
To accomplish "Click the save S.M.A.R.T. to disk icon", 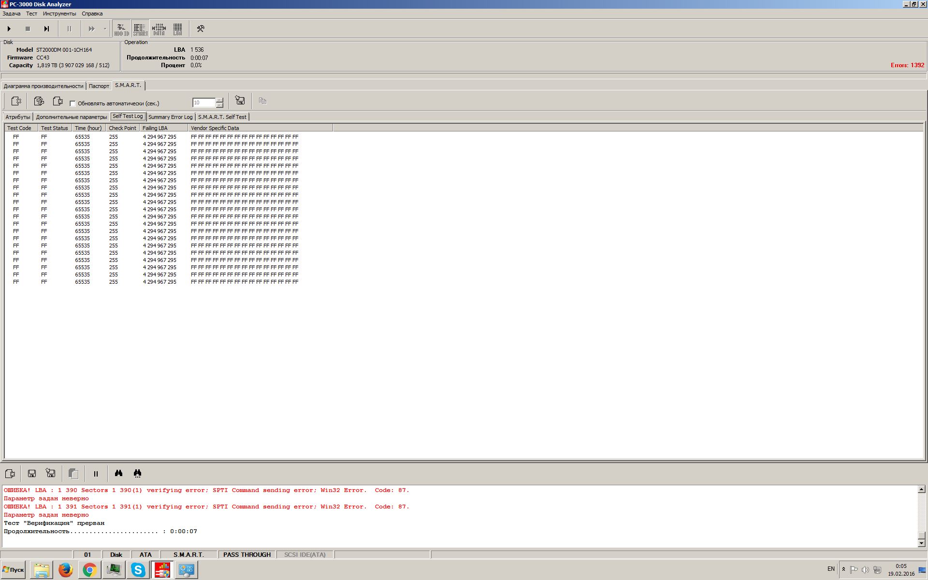I will (240, 101).
